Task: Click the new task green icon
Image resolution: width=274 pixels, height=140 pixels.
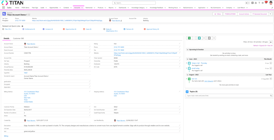Action: pos(189,38)
